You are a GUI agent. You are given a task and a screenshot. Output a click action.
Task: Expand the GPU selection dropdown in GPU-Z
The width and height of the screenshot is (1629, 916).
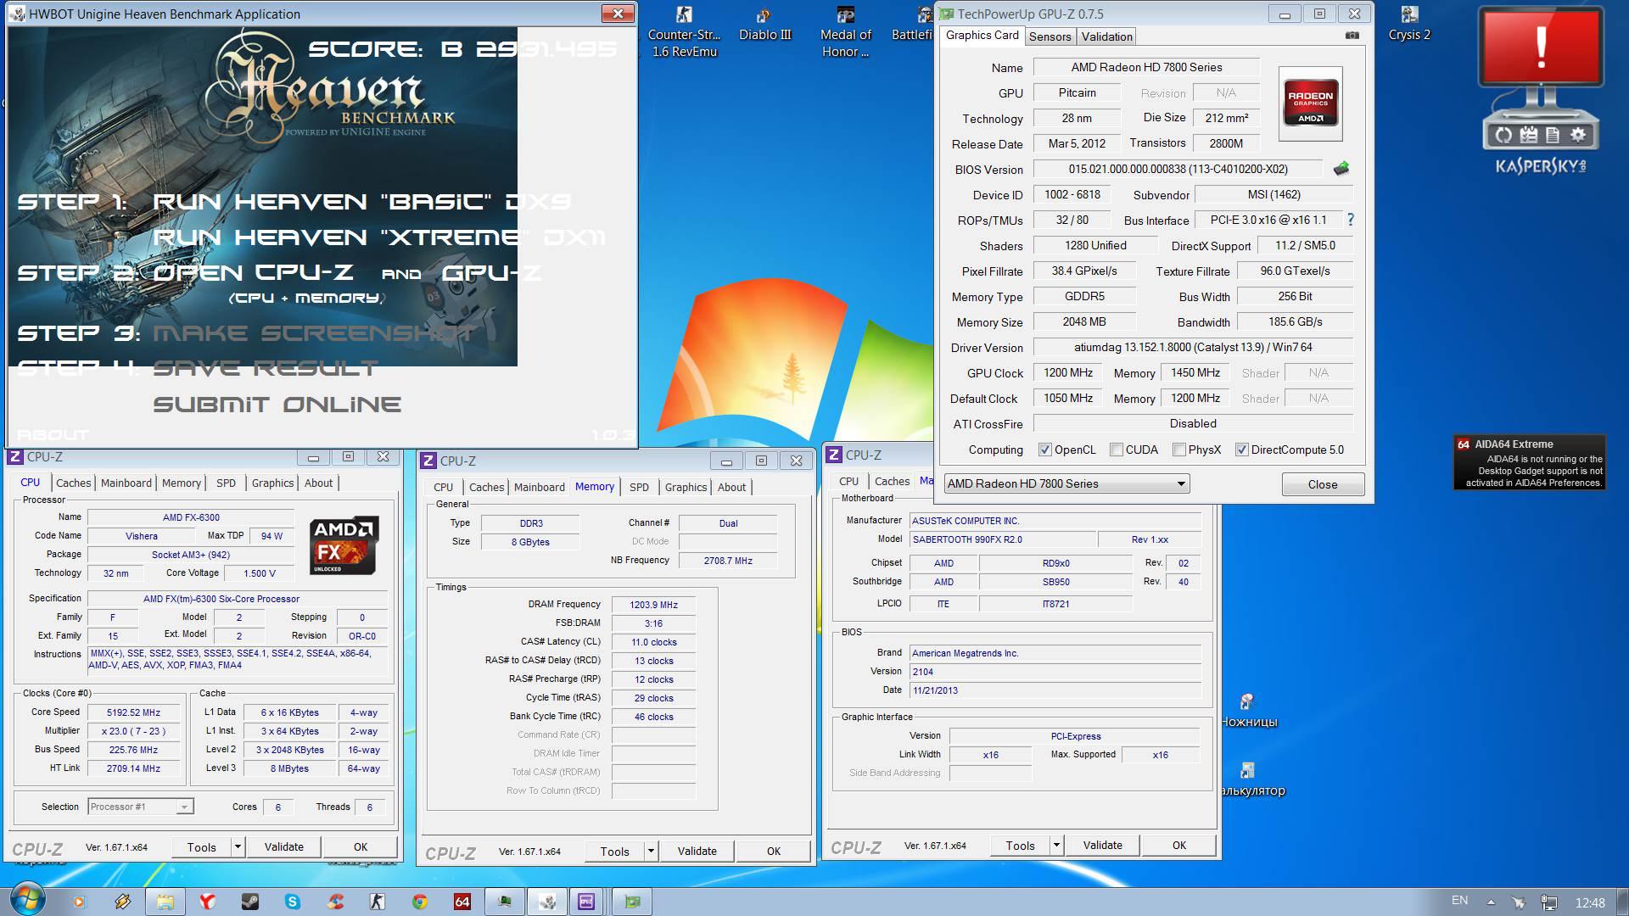tap(1180, 483)
